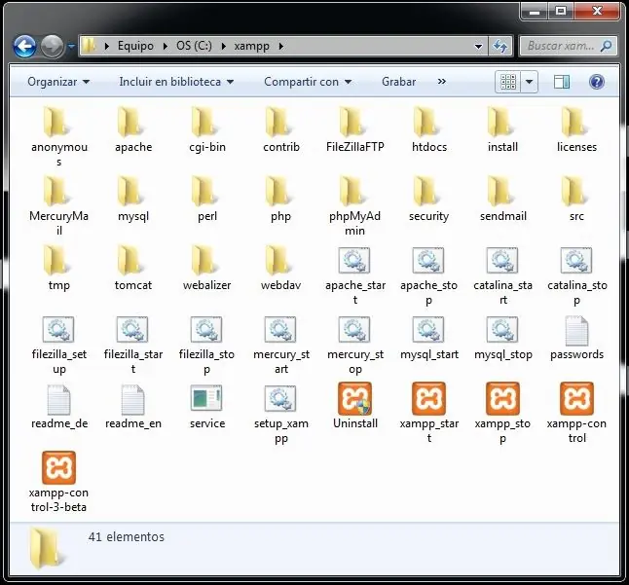629x585 pixels.
Task: Expand the arrow after Equipo in path
Action: point(166,46)
